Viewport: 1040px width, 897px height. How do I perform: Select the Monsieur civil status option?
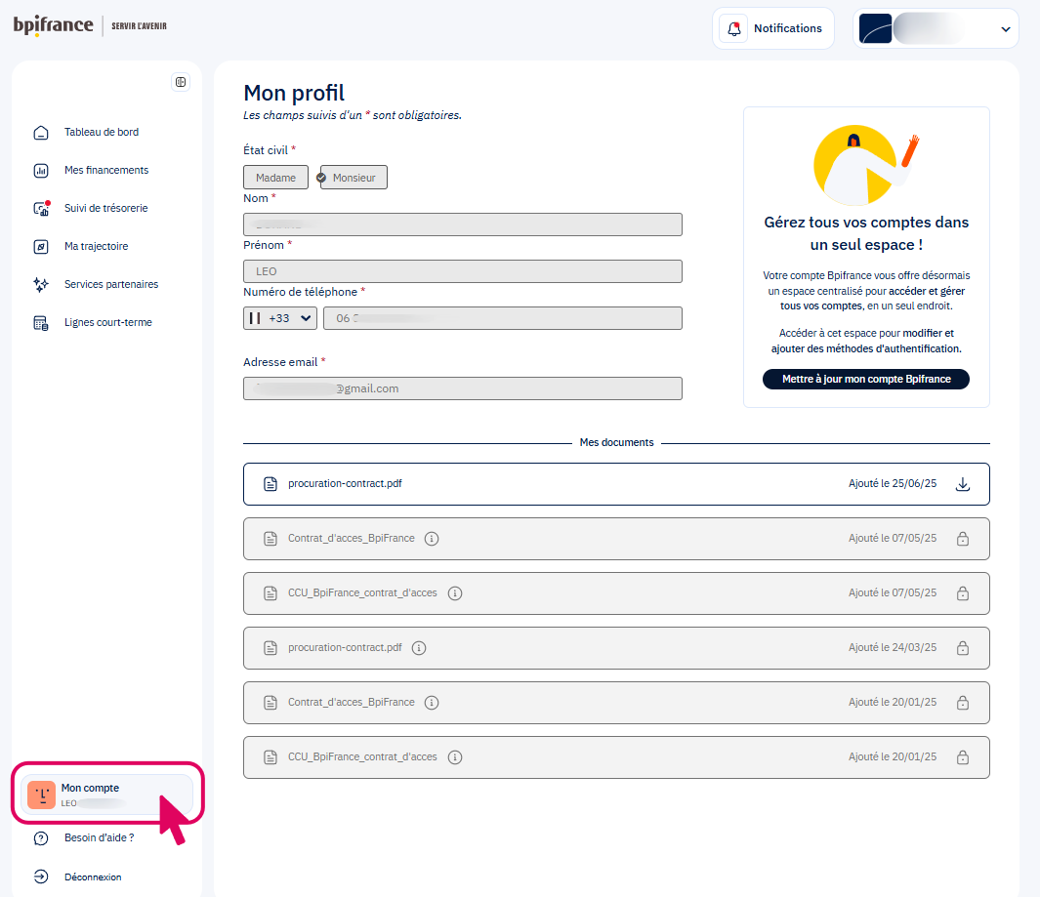coord(354,178)
